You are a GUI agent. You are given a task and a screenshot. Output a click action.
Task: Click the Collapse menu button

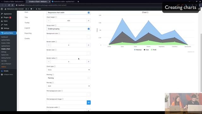tap(7, 75)
